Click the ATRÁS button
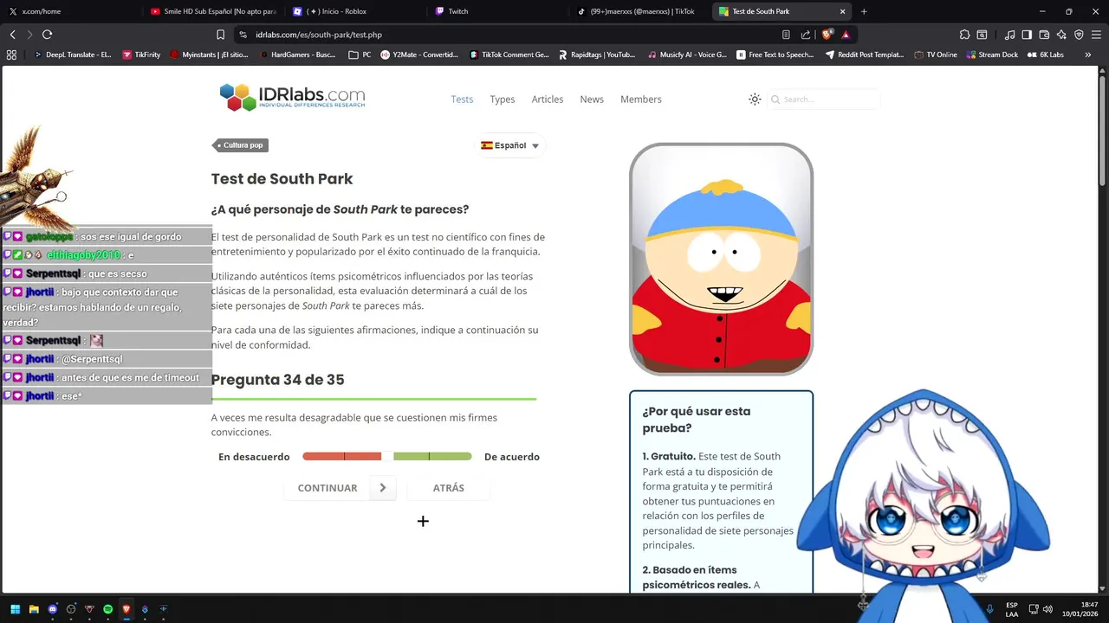This screenshot has width=1109, height=623. (448, 488)
